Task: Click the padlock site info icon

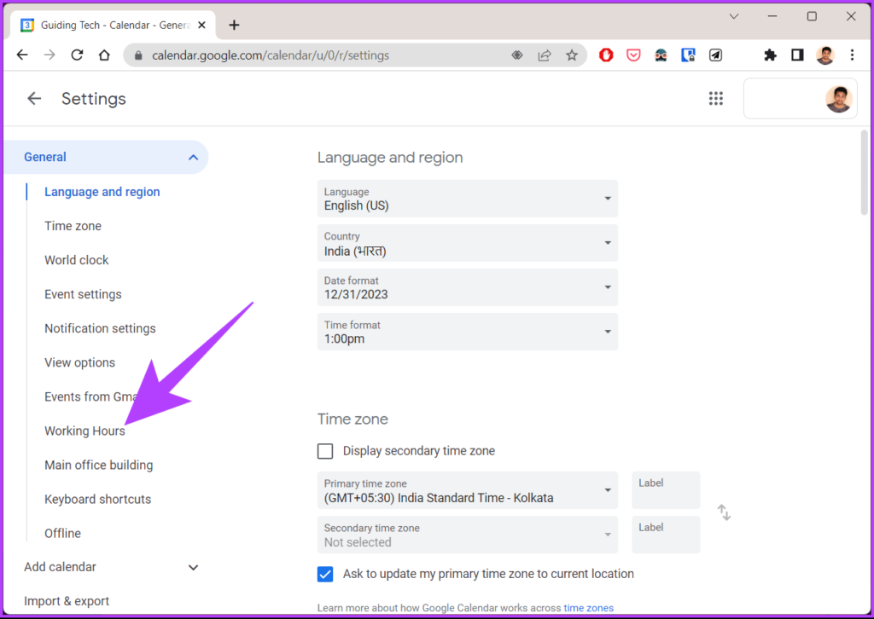Action: [139, 55]
